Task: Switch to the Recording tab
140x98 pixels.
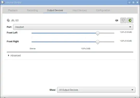Action: (32, 10)
